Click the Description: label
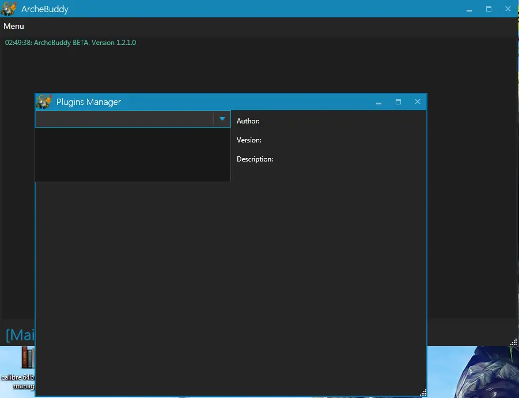The width and height of the screenshot is (519, 398). [255, 159]
